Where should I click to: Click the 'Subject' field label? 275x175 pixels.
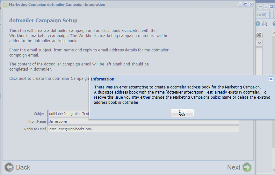40,114
